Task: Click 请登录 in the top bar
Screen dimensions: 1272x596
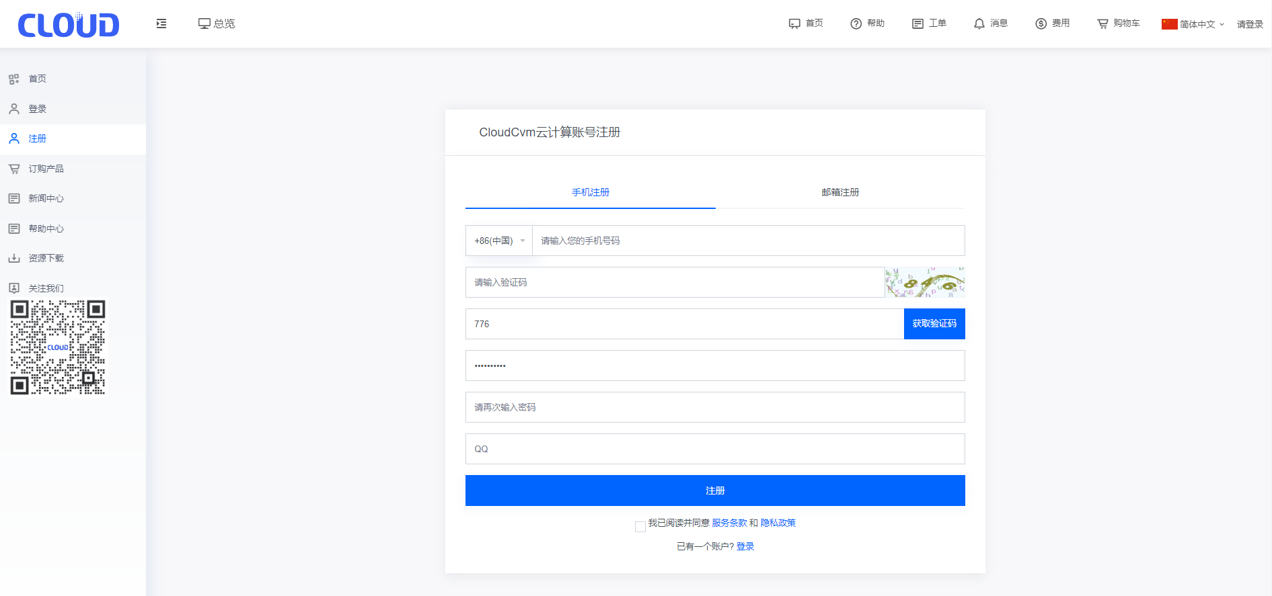Action: (1250, 24)
